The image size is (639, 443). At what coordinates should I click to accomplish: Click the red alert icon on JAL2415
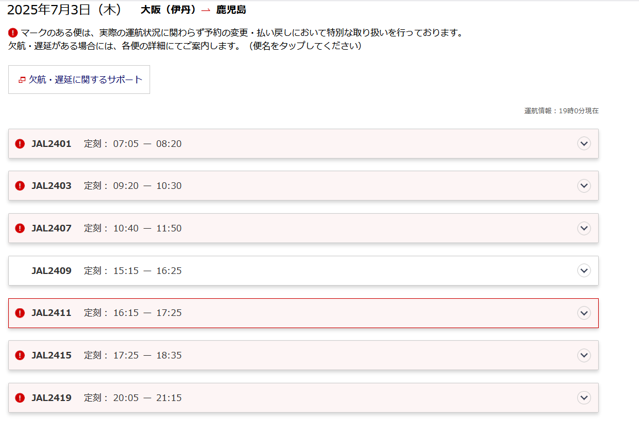pos(20,355)
